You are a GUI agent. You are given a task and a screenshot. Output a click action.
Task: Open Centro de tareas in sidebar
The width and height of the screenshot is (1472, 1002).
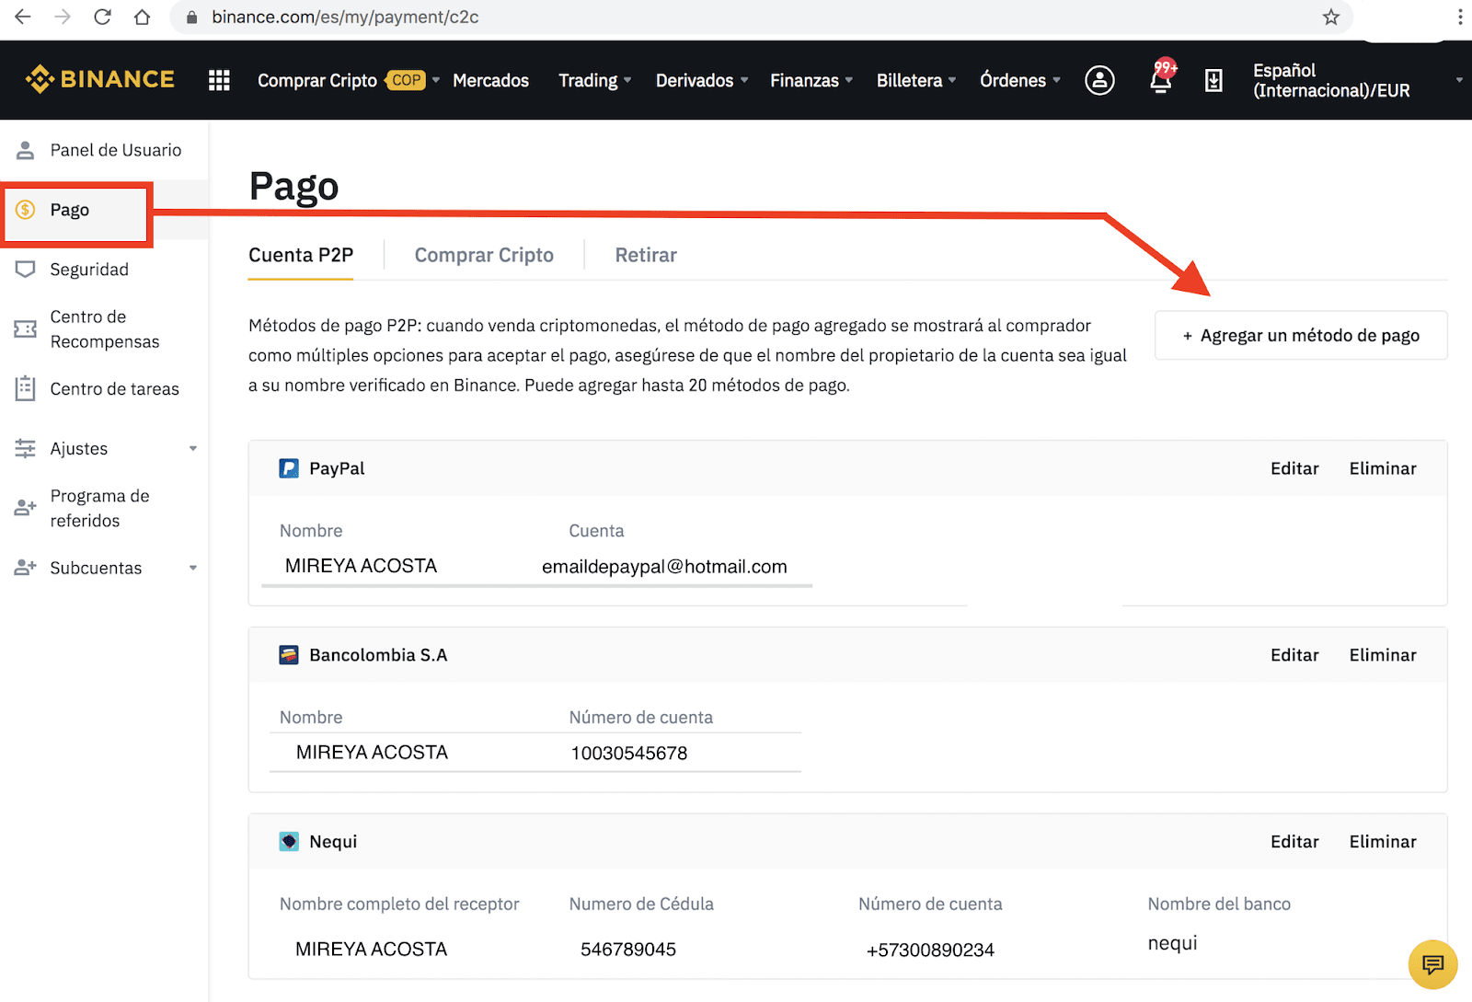click(x=114, y=388)
